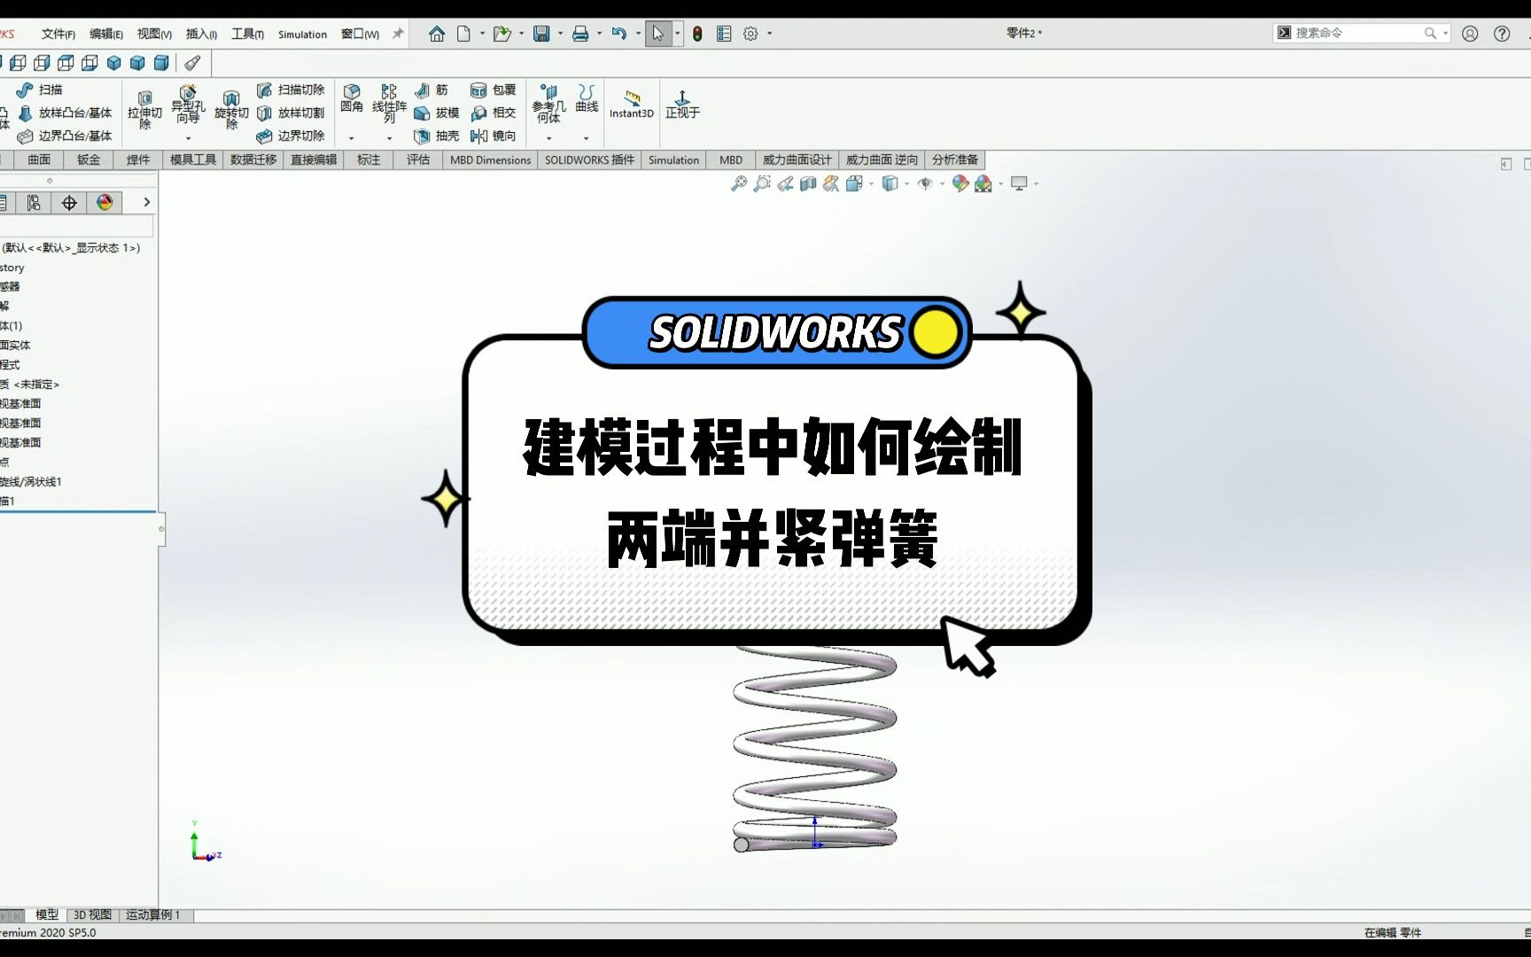The image size is (1531, 957).
Task: Click the 运动算例 1 tab at bottom
Action: pos(152,914)
